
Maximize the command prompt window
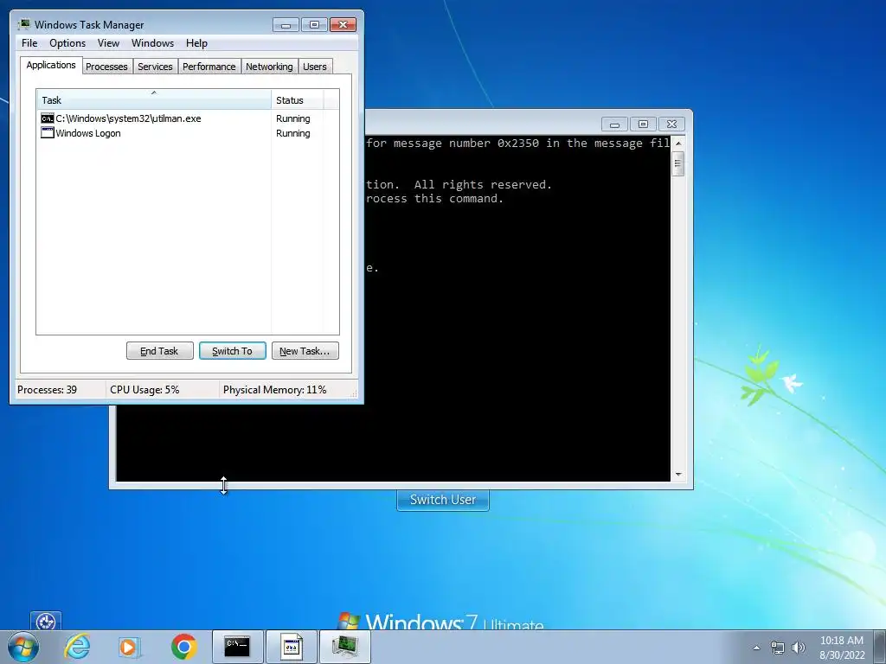point(643,124)
